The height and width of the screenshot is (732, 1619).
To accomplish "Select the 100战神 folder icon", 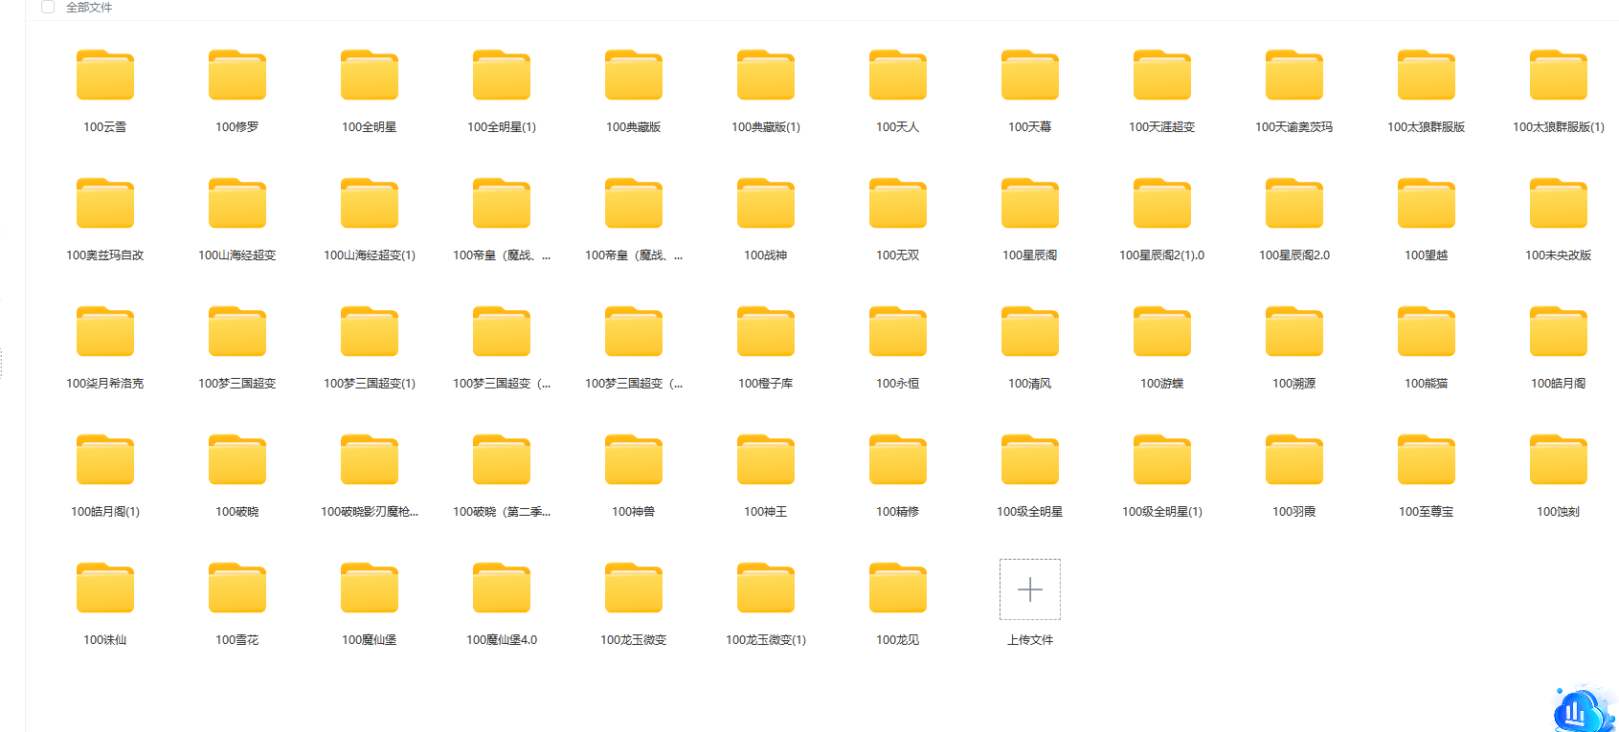I will (766, 204).
